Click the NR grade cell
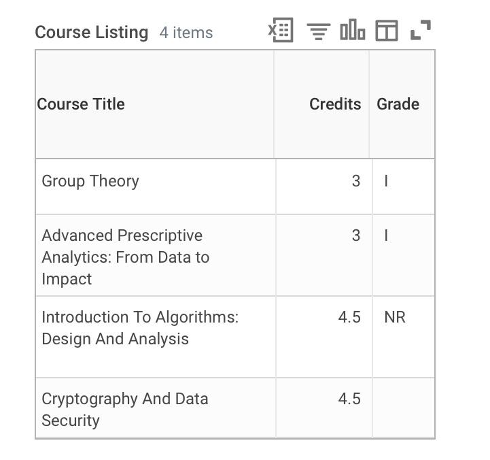Viewport: 490px width, 460px height. 395,317
